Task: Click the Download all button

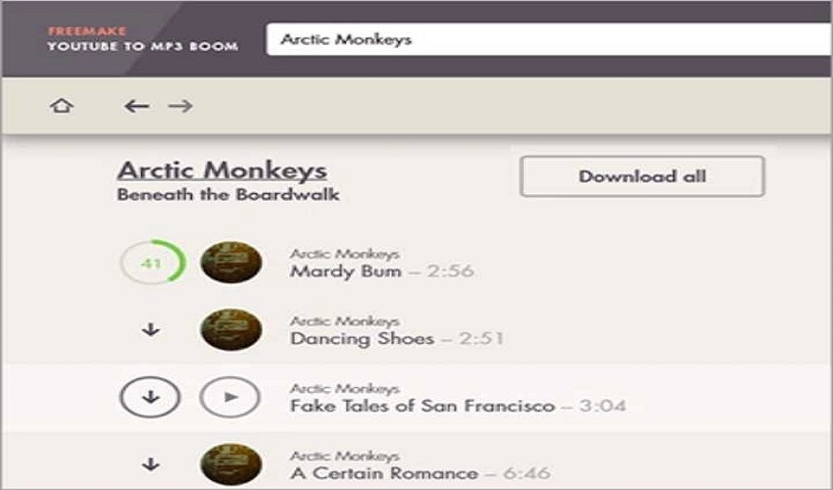Action: coord(642,176)
